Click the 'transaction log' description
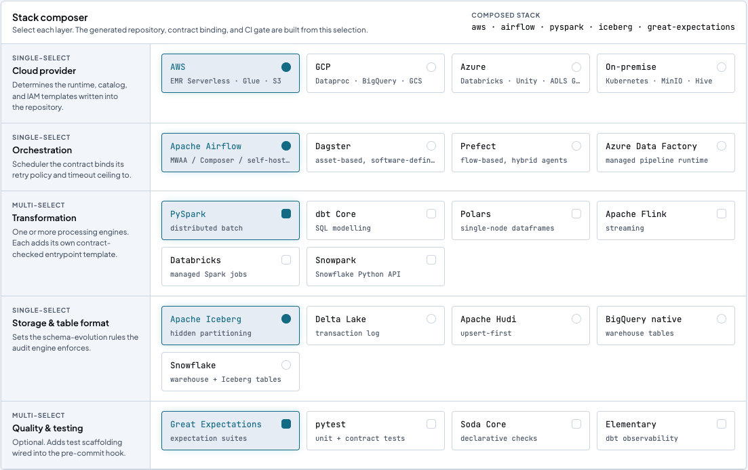Viewport: 748px width, 470px height. tap(347, 333)
